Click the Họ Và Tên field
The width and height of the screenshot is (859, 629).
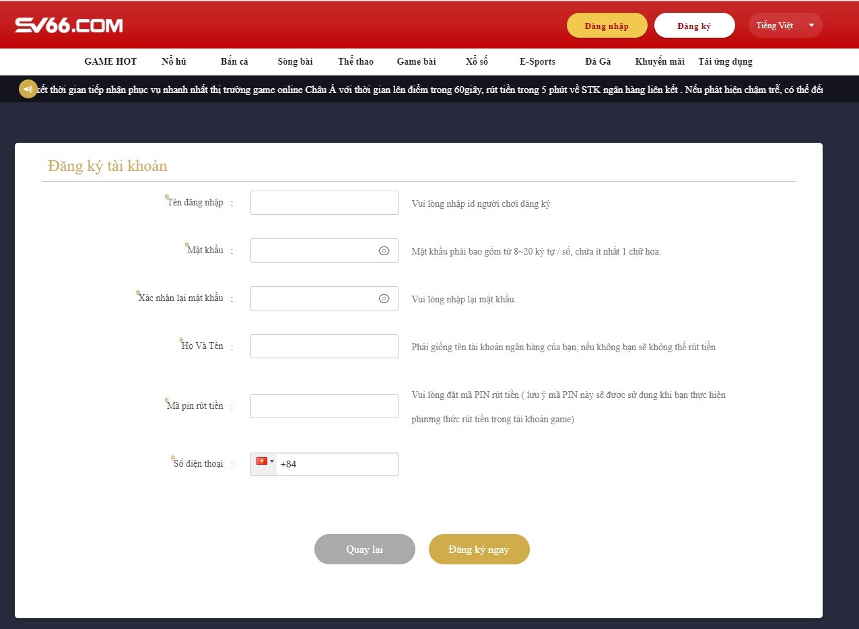[324, 345]
